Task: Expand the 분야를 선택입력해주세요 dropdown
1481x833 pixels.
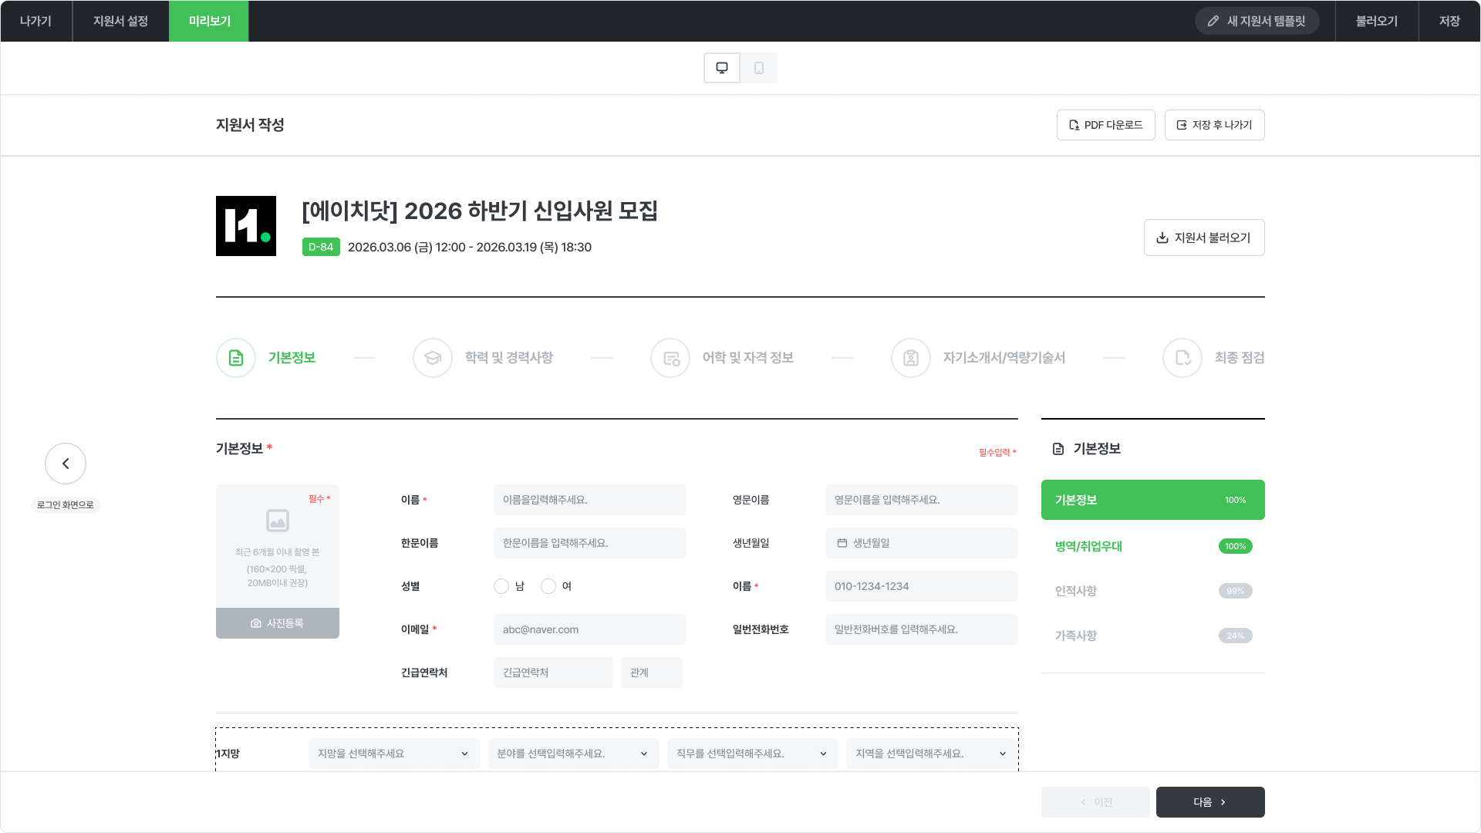Action: coord(572,754)
